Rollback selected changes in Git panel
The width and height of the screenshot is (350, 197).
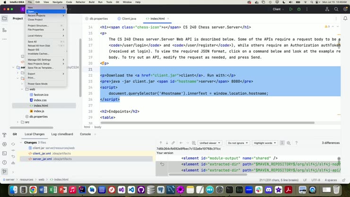13,156
